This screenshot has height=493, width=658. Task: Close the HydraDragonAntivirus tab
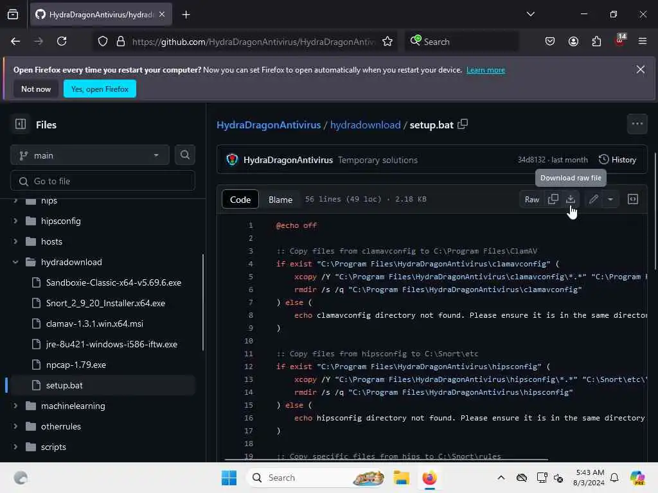[162, 15]
